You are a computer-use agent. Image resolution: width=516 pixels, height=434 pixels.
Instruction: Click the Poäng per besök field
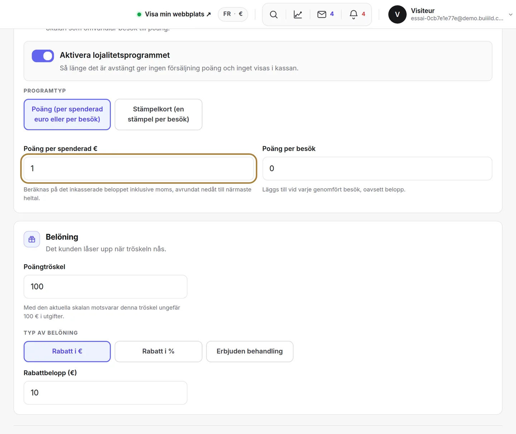(377, 169)
